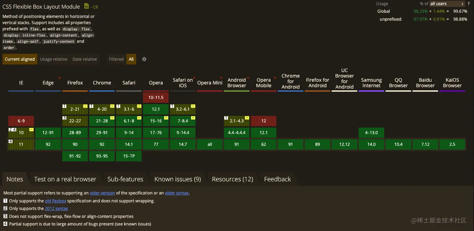Click the QQ Browser 10.4 cell
This screenshot has height=231, width=474.
point(398,144)
